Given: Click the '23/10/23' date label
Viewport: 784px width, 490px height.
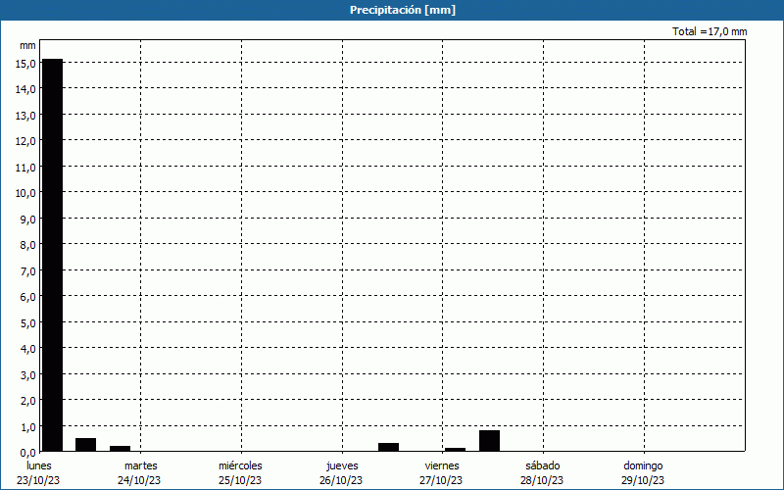Looking at the screenshot, I should [38, 480].
